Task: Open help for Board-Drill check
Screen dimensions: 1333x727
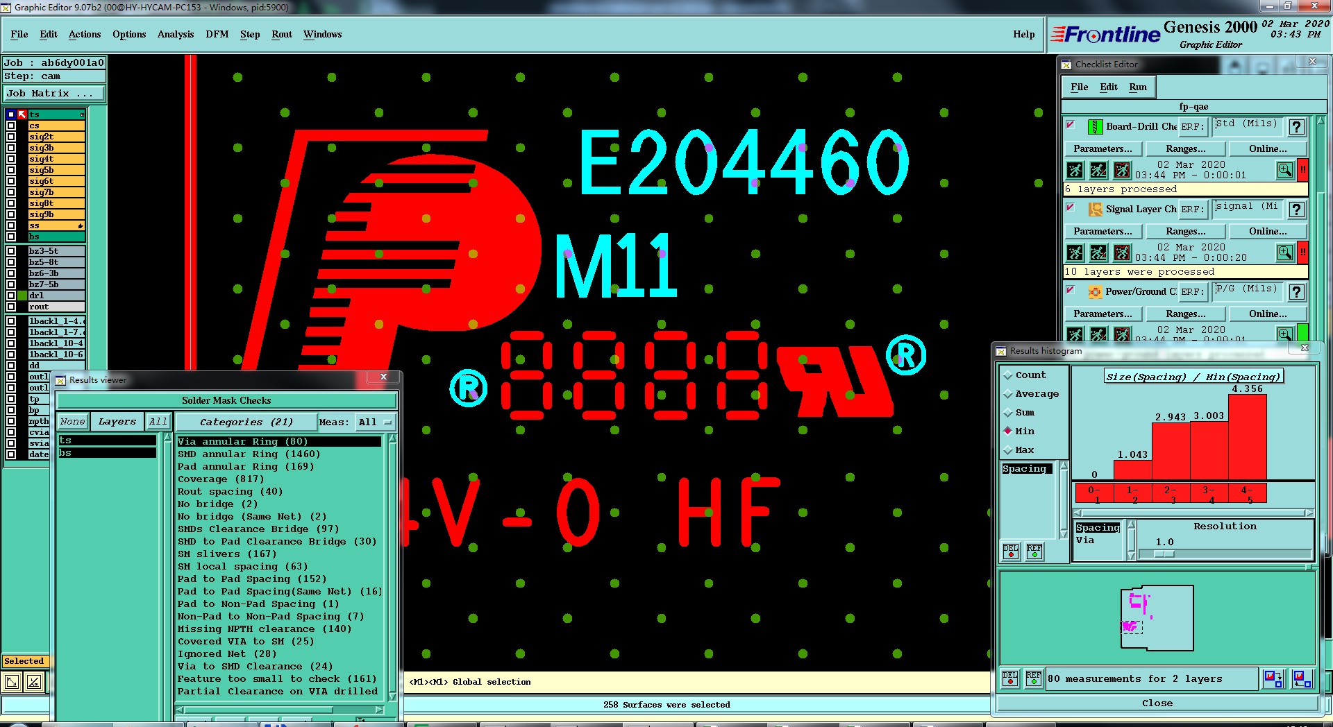Action: click(1296, 127)
